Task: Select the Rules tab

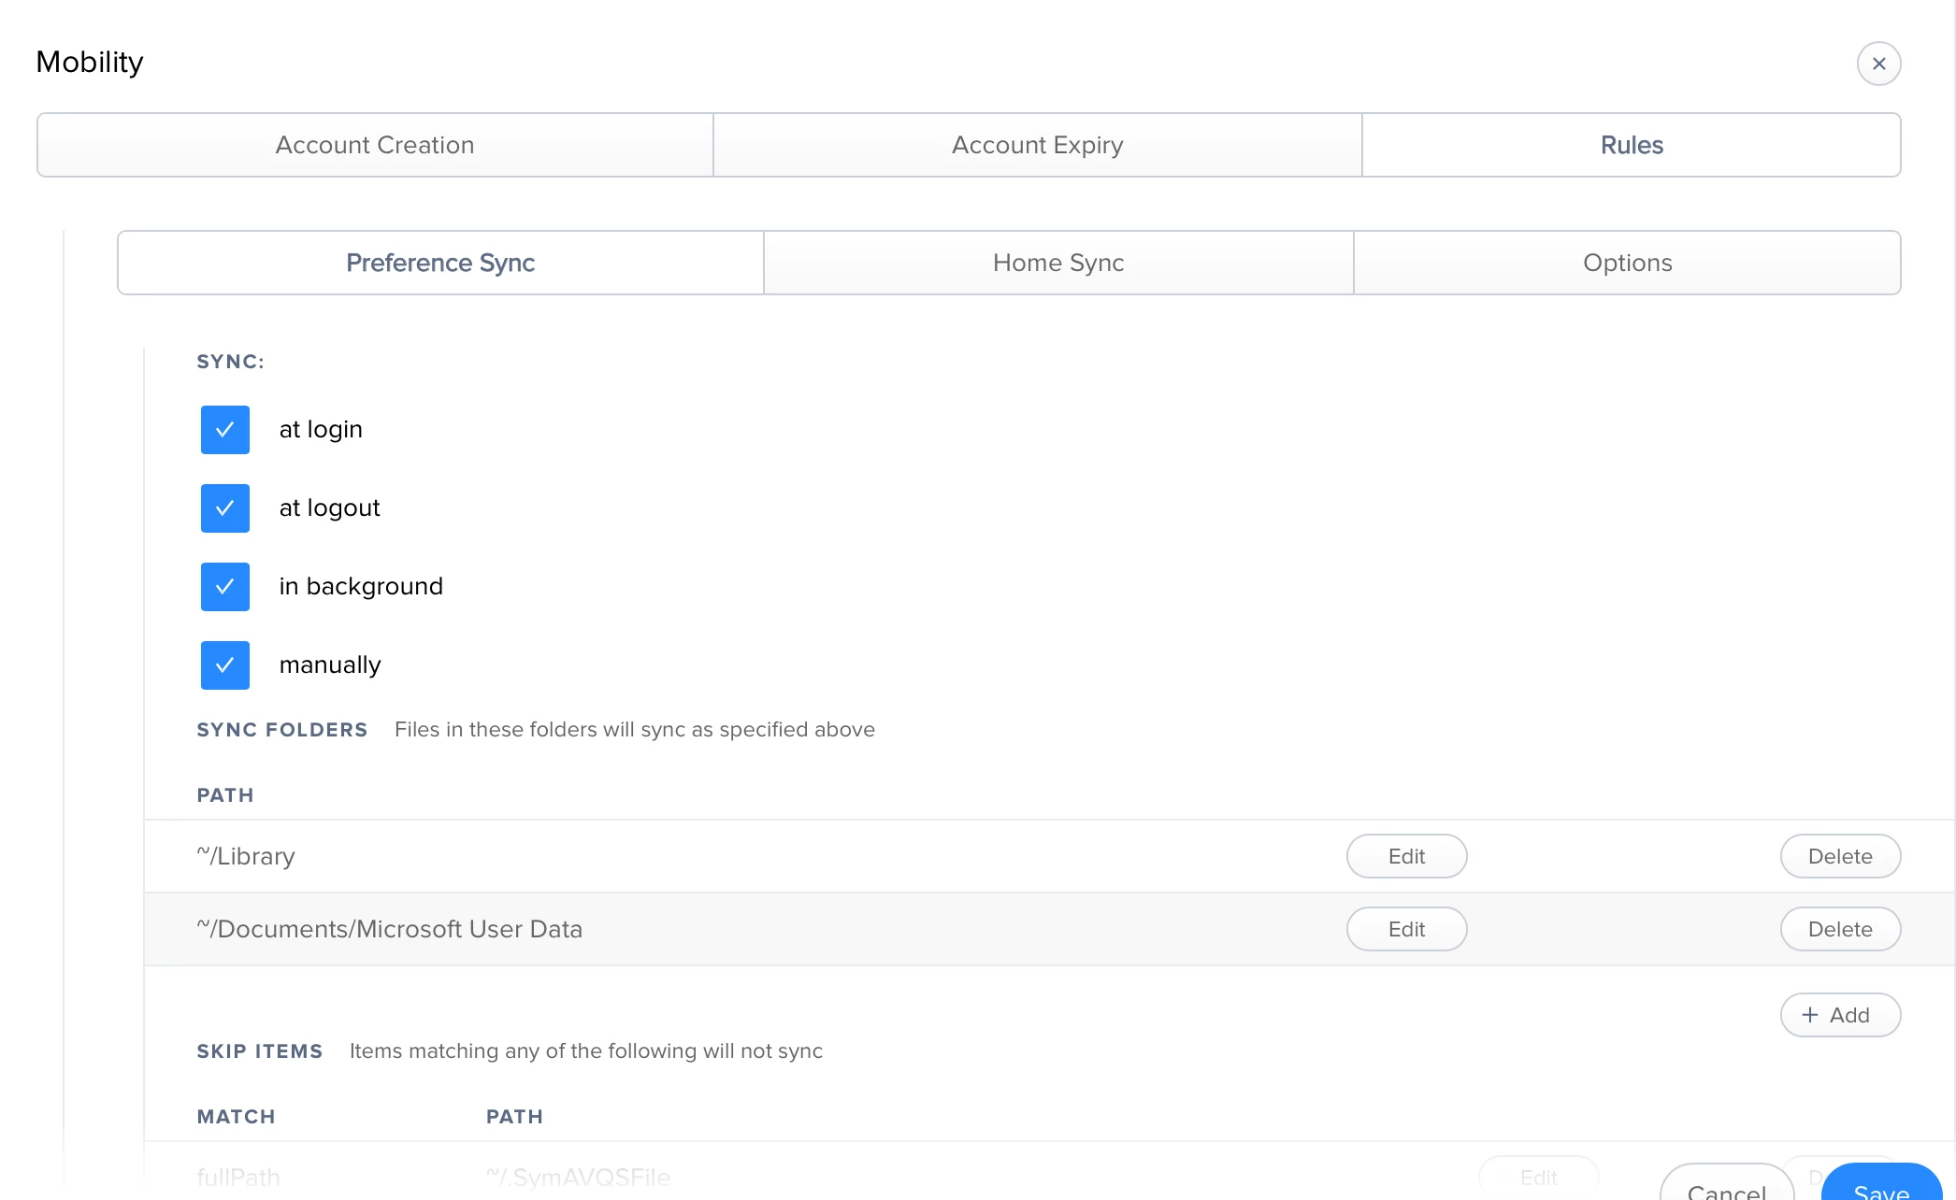Action: click(x=1631, y=145)
